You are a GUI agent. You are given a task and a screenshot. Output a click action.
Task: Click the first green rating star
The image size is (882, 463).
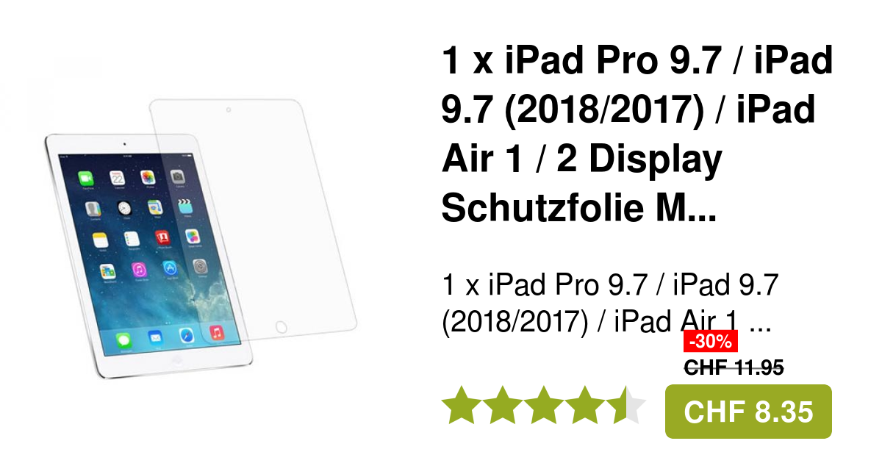click(x=461, y=406)
